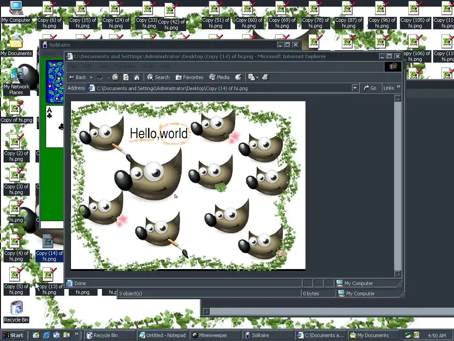Refresh the page with the Refresh icon

click(126, 77)
